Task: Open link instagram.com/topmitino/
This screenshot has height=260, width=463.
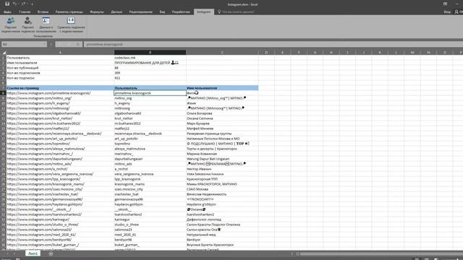Action: (38, 144)
